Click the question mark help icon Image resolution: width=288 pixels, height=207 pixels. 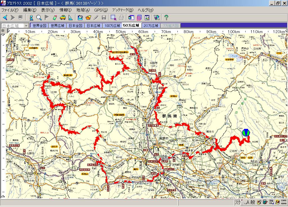pos(166,18)
